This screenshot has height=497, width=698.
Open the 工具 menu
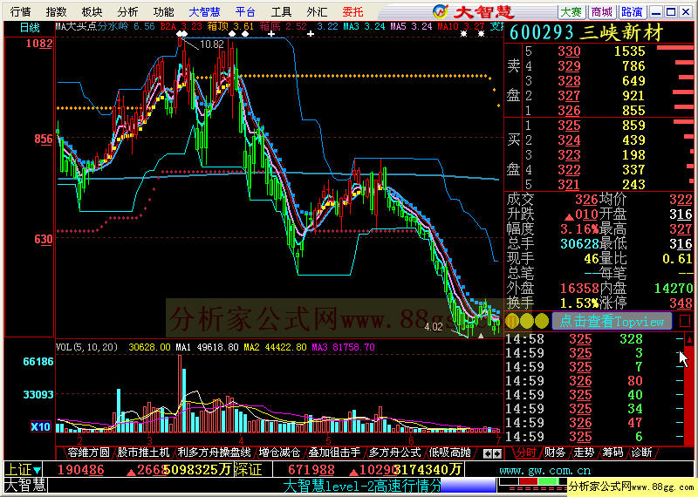point(281,11)
